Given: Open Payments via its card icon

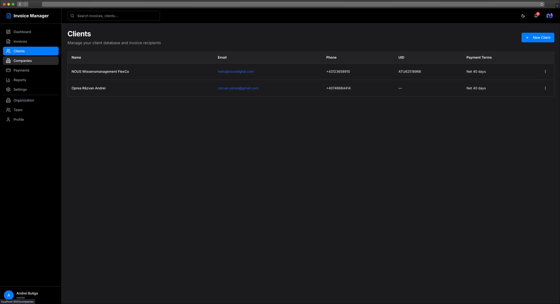Looking at the screenshot, I should pos(8,70).
